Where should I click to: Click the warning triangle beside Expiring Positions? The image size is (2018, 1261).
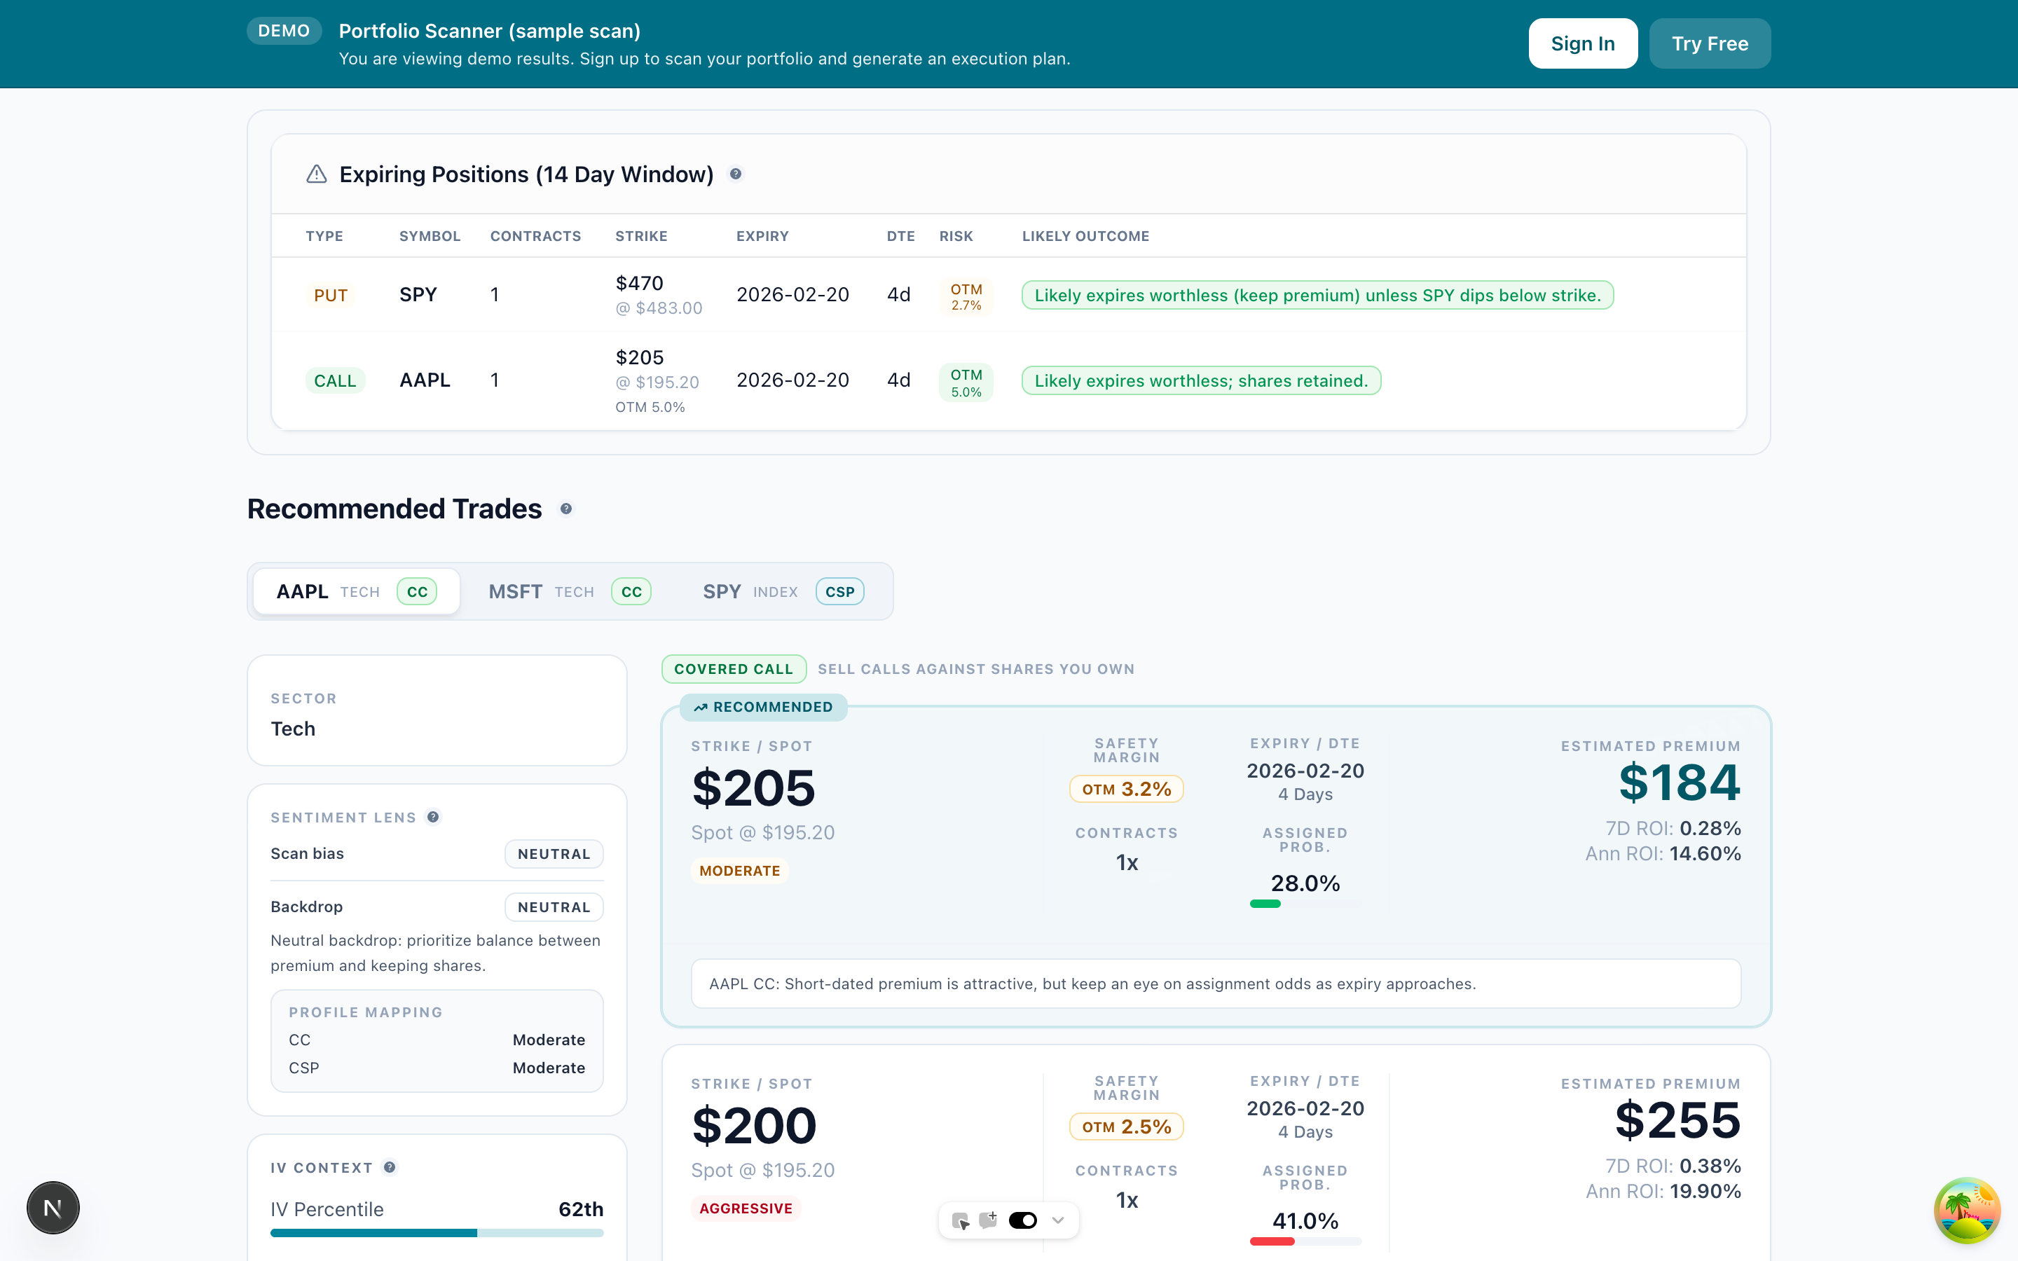coord(316,174)
